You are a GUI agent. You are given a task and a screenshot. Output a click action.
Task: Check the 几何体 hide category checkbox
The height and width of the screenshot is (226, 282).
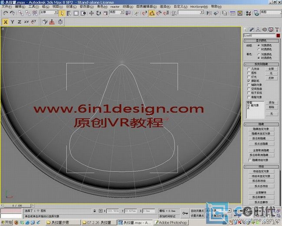pos(249,69)
